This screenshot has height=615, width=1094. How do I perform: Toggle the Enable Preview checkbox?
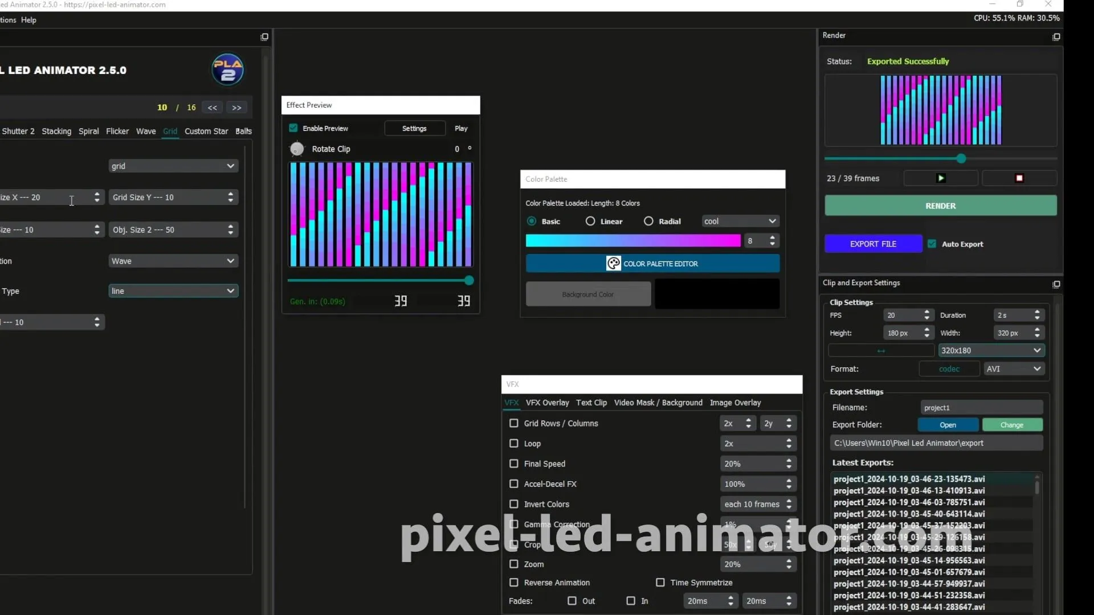(293, 128)
